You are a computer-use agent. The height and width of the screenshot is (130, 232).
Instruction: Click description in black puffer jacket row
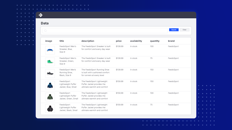coord(95,108)
